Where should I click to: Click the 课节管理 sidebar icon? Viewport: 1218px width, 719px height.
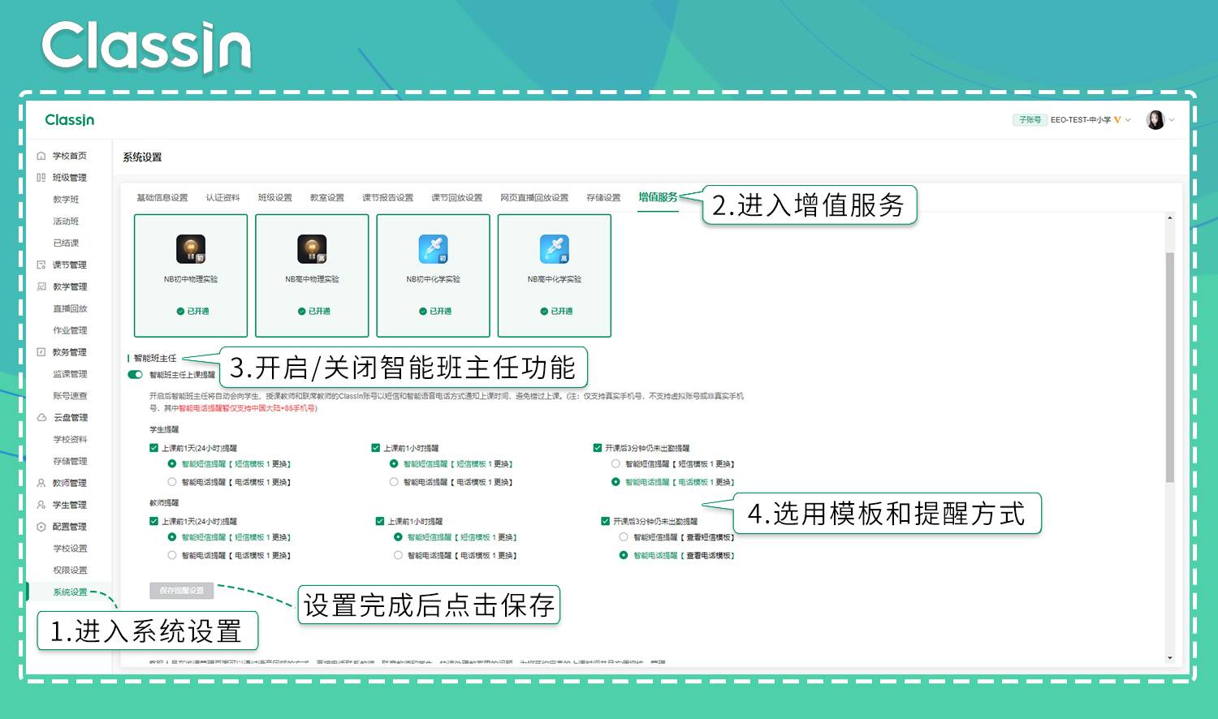click(41, 265)
